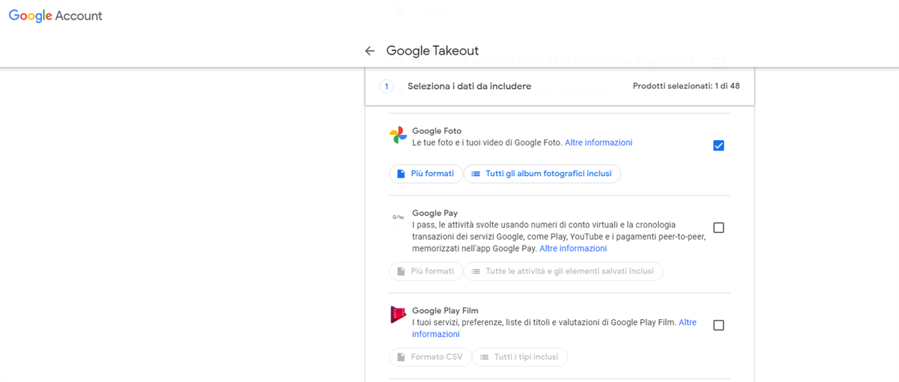The image size is (899, 382).
Task: Click the Google Pay logo icon
Action: point(398,217)
